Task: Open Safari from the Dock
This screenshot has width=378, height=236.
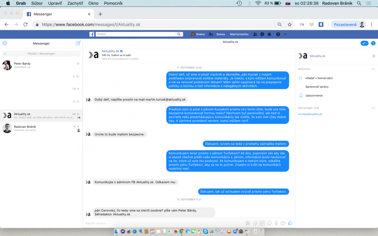Action: coord(134,232)
